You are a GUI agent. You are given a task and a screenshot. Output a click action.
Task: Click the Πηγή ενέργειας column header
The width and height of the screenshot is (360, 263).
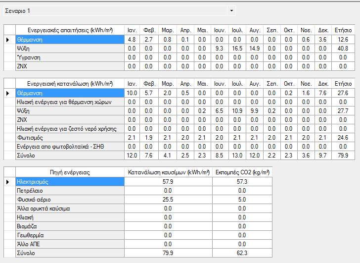pyautogui.click(x=70, y=172)
